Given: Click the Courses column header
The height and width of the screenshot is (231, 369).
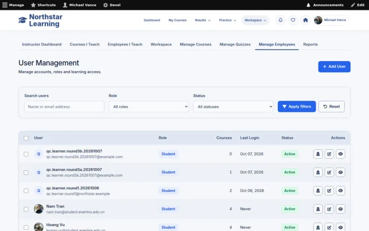Looking at the screenshot, I should (x=224, y=138).
